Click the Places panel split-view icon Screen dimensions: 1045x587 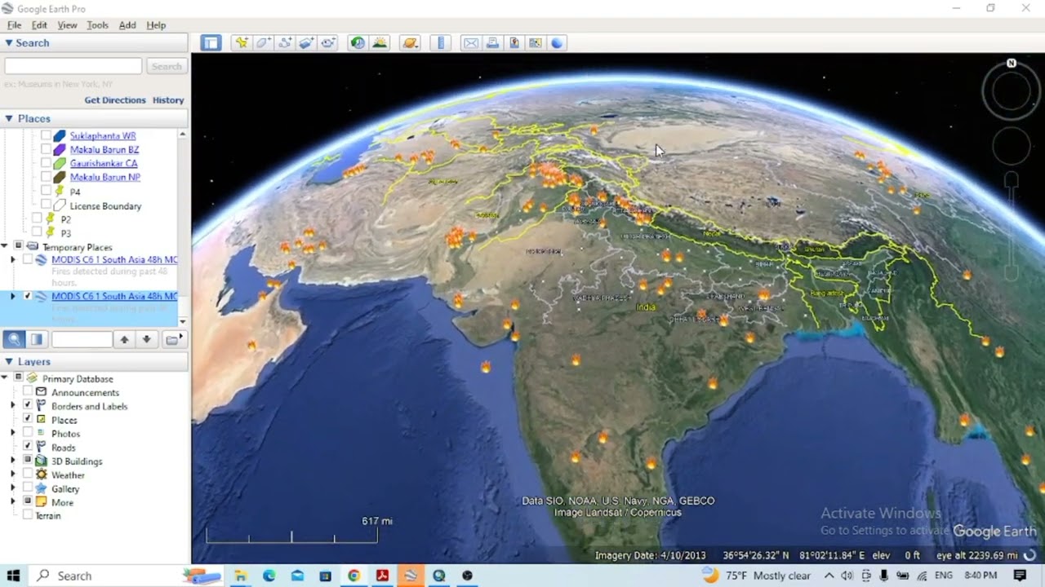click(x=37, y=339)
